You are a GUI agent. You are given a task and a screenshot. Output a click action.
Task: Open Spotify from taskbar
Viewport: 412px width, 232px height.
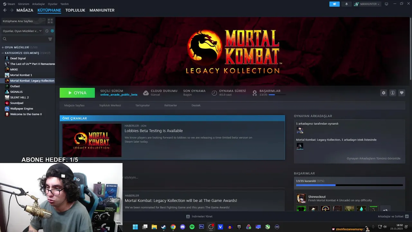[192, 227]
